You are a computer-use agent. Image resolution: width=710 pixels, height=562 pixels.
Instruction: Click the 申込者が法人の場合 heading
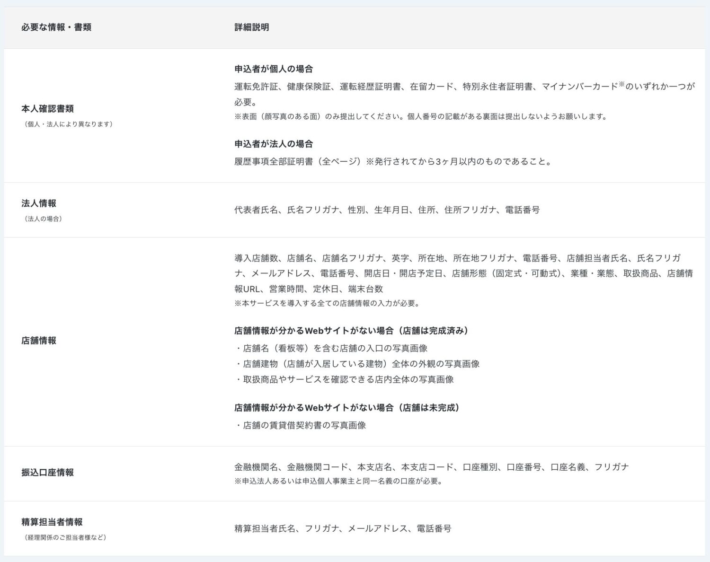275,144
